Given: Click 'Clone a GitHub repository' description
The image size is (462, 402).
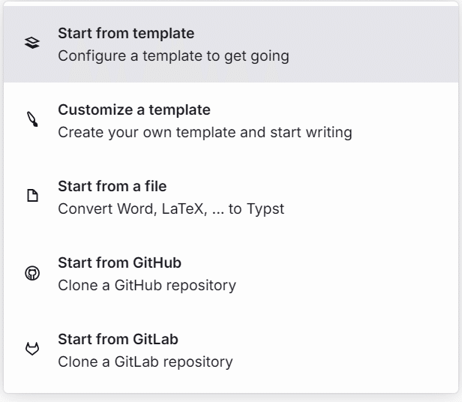Looking at the screenshot, I should [x=147, y=286].
